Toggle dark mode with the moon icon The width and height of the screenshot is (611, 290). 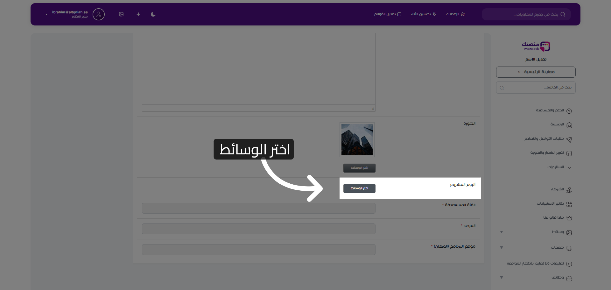(x=153, y=14)
